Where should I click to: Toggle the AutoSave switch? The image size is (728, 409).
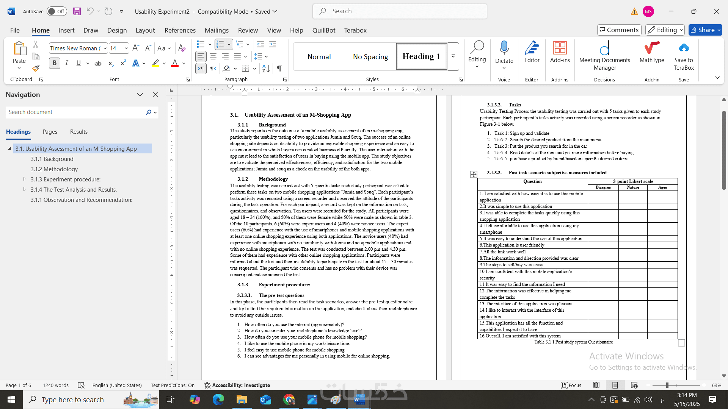tap(57, 11)
